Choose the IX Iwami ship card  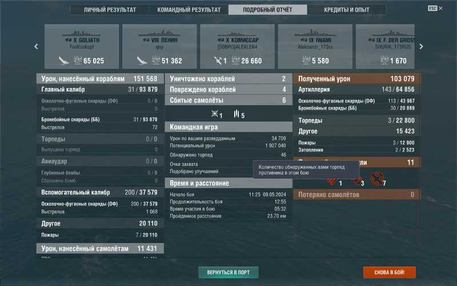pos(315,47)
